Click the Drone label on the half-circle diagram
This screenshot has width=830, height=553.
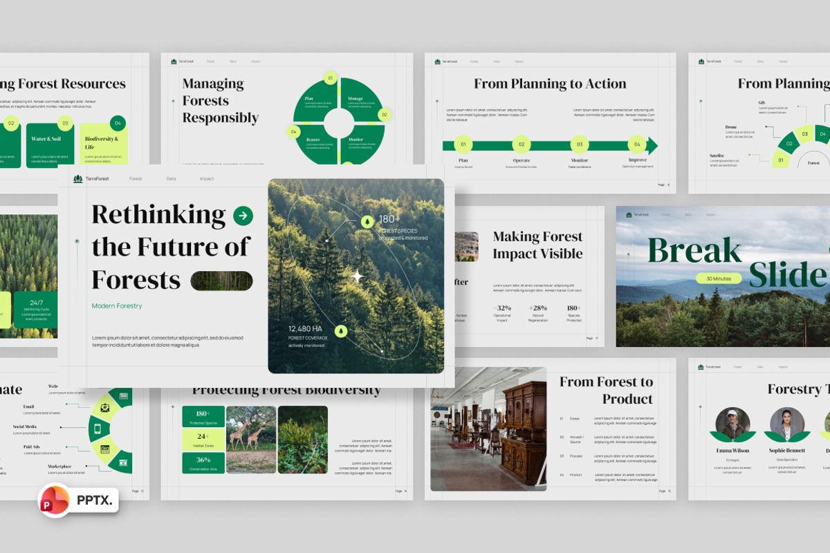731,127
